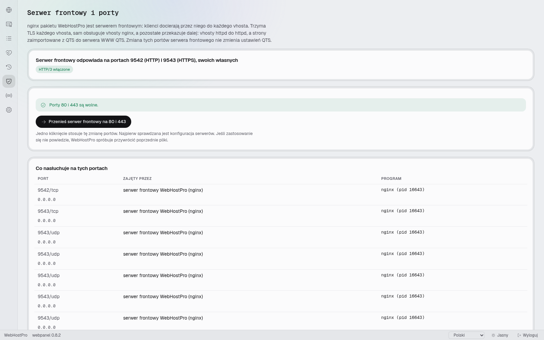Open the certificate icon in sidebar
544x340 pixels.
(9, 24)
